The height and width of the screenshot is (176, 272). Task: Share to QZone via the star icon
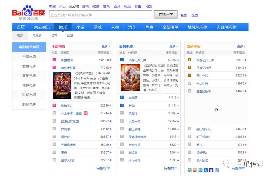coord(190,170)
